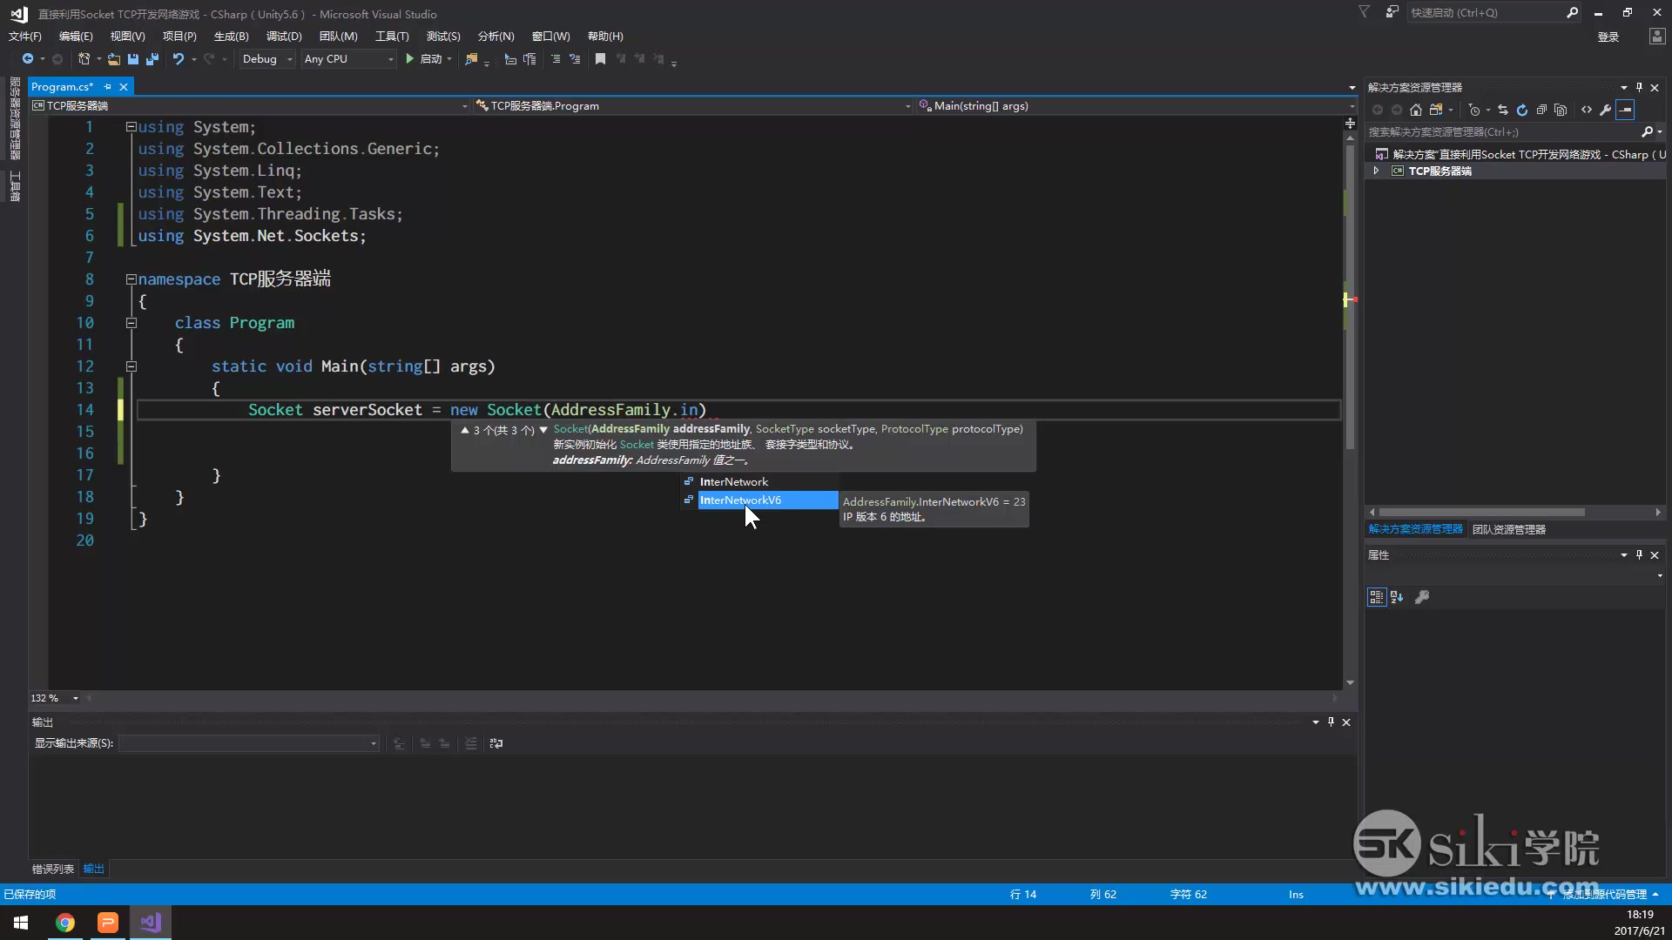
Task: Click the bookmark icon in toolbar
Action: (x=600, y=59)
